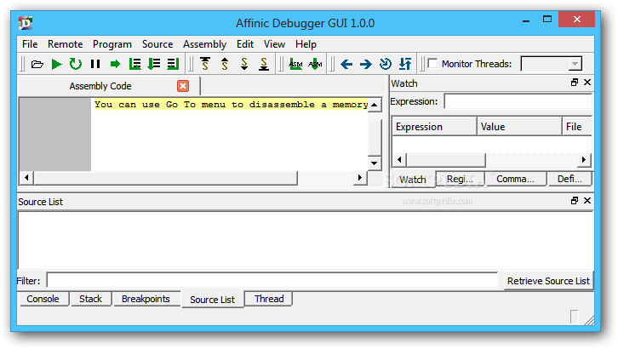Click the Open file folder icon
Image resolution: width=618 pixels, height=349 pixels.
pos(37,64)
